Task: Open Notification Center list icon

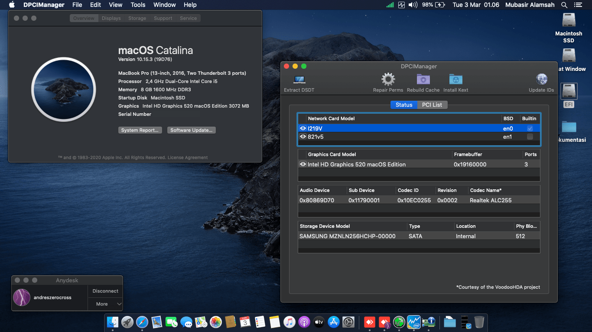Action: click(578, 5)
